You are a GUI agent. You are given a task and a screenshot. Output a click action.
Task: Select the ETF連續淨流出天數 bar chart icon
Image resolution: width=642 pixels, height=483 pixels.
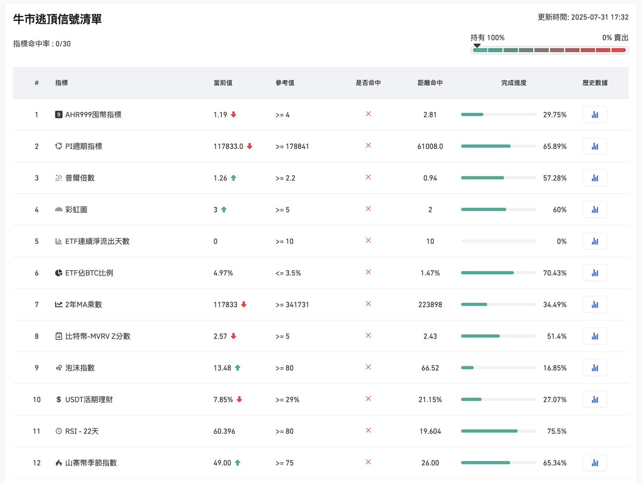click(59, 241)
